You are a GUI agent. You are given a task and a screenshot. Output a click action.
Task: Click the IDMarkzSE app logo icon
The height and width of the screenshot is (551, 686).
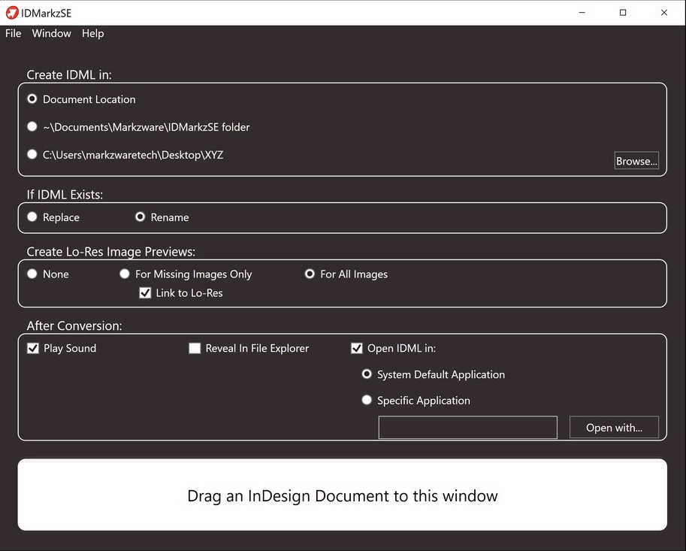pyautogui.click(x=12, y=13)
